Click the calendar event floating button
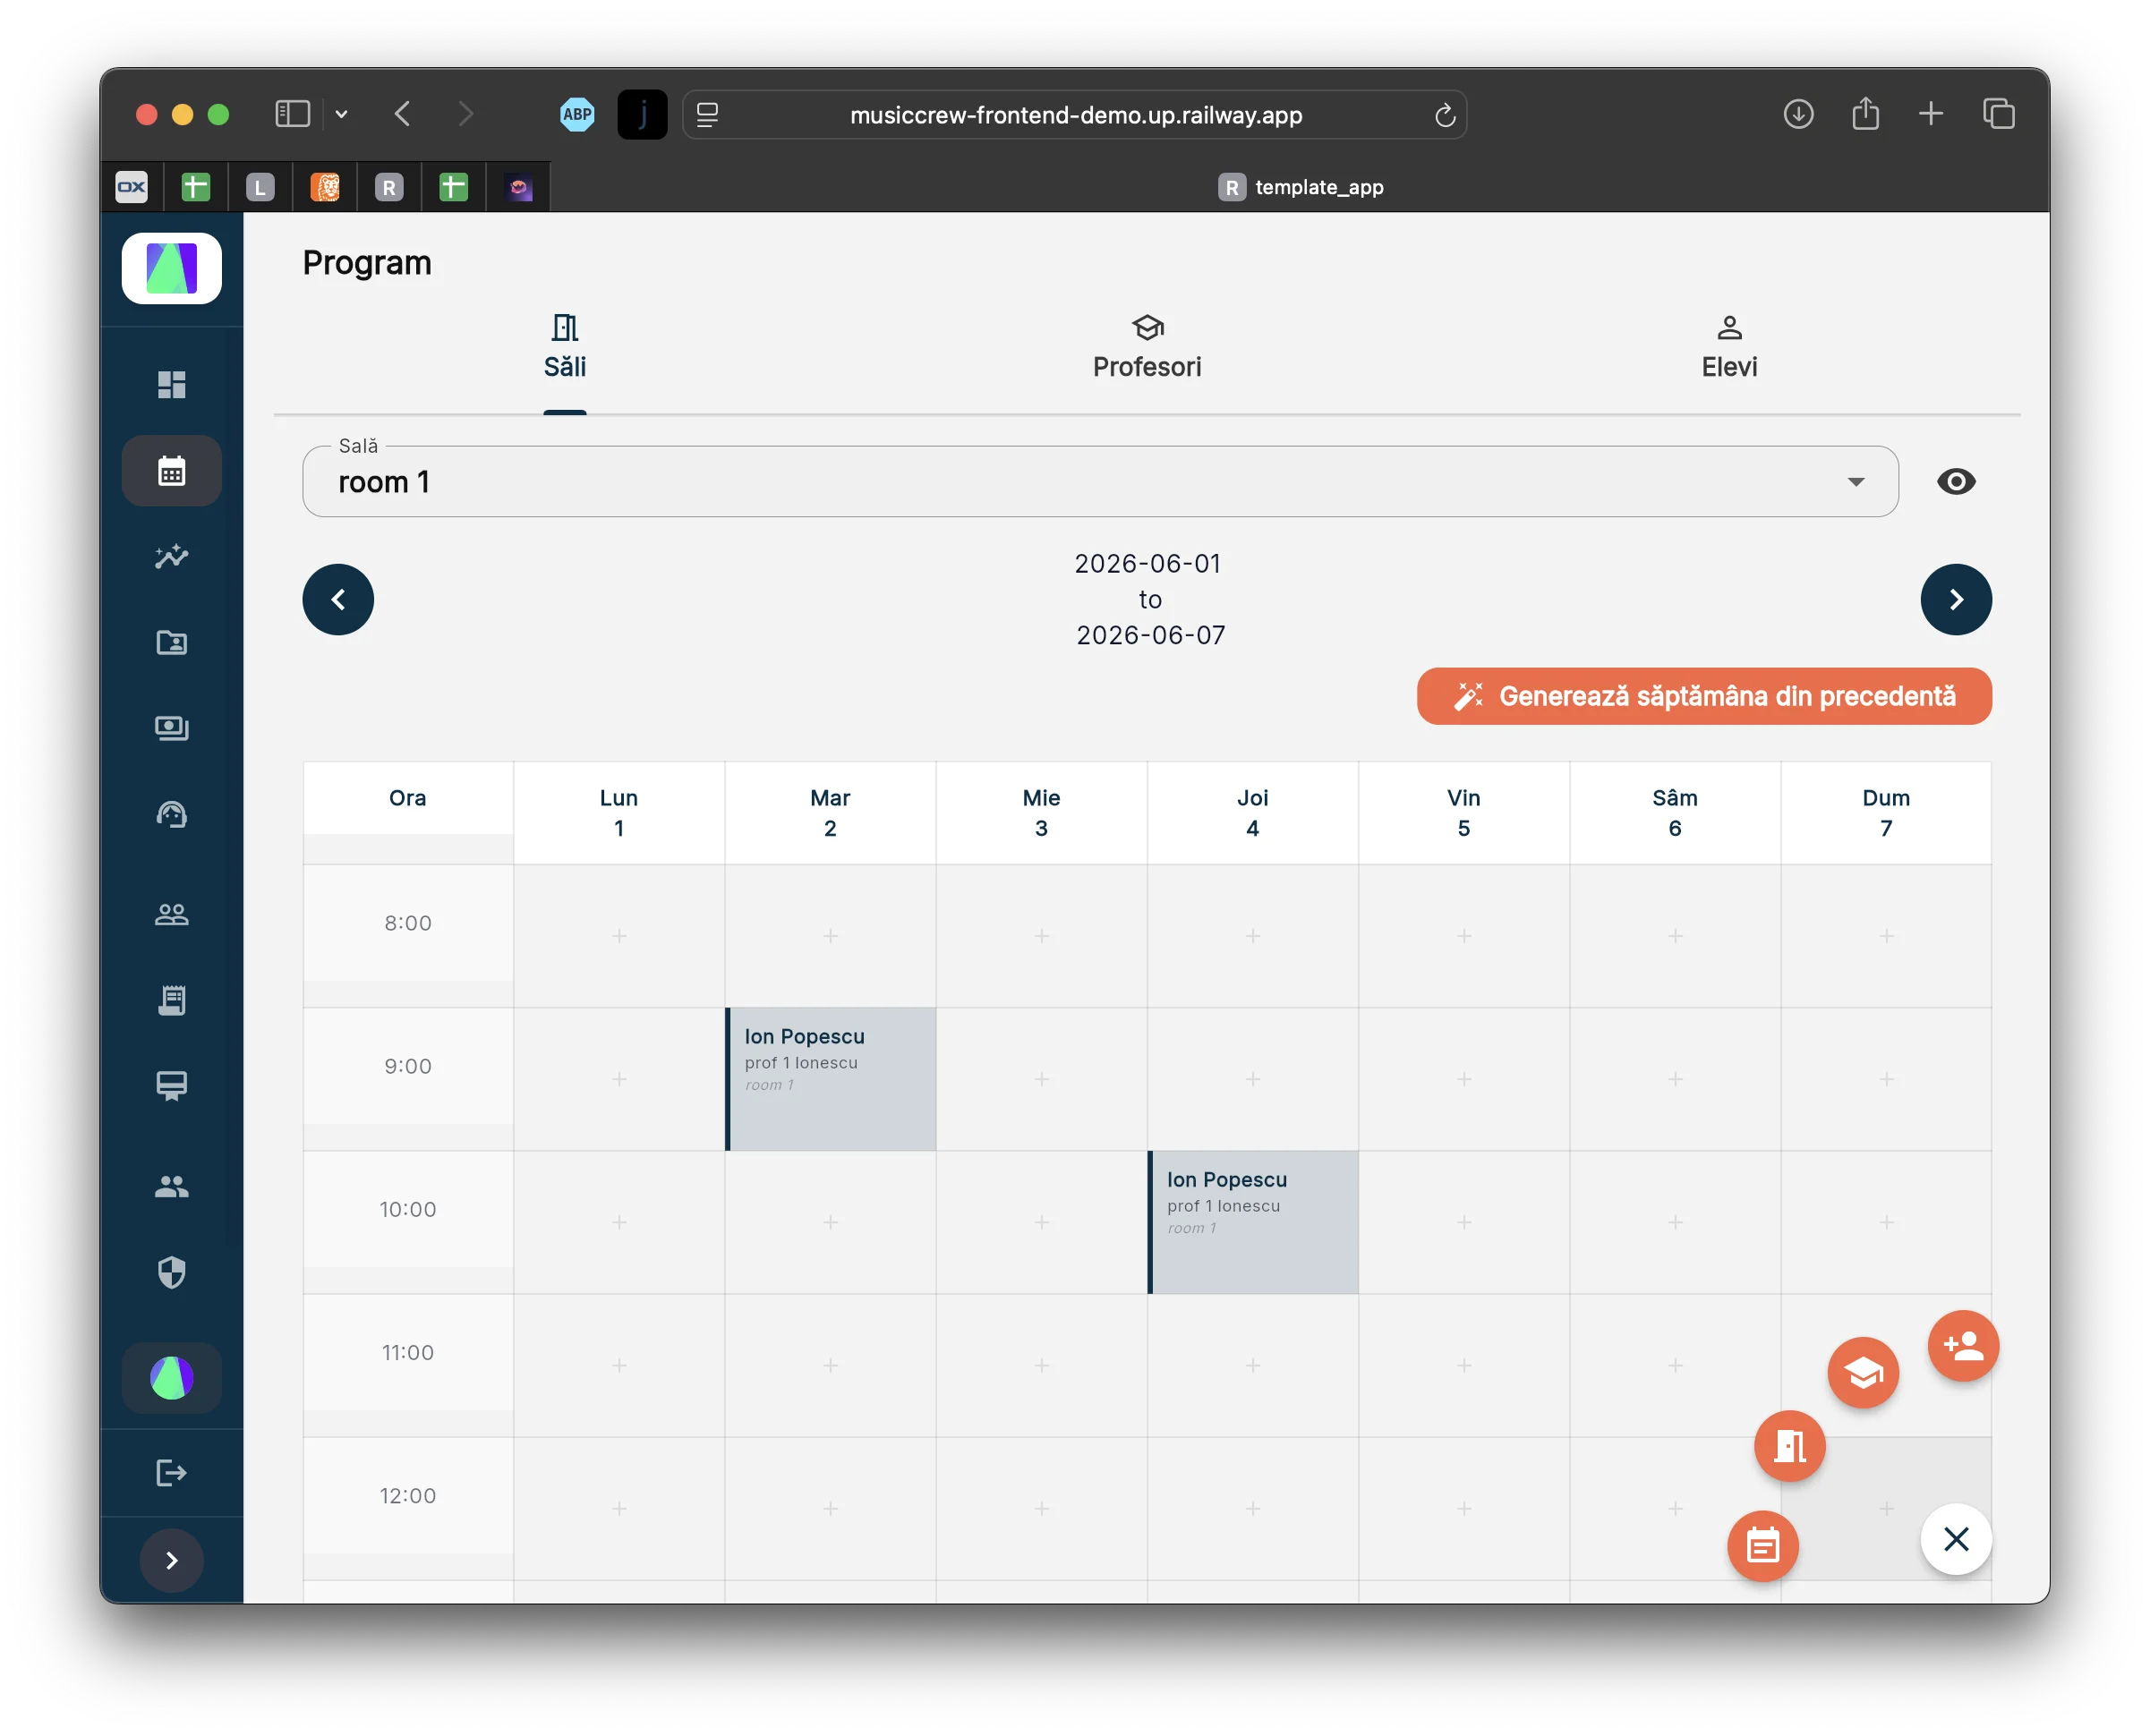This screenshot has width=2150, height=1736. pos(1763,1546)
